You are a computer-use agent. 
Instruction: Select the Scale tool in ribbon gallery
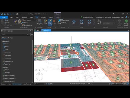(x=89, y=22)
